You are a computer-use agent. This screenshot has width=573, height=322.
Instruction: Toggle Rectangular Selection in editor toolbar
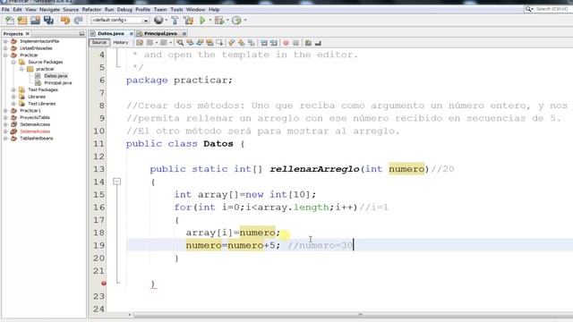219,43
